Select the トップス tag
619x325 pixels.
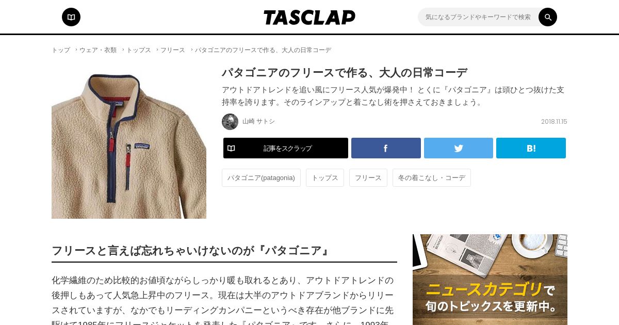(x=325, y=177)
